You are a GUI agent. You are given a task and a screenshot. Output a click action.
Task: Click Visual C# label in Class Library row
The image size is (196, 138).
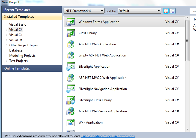point(172,33)
